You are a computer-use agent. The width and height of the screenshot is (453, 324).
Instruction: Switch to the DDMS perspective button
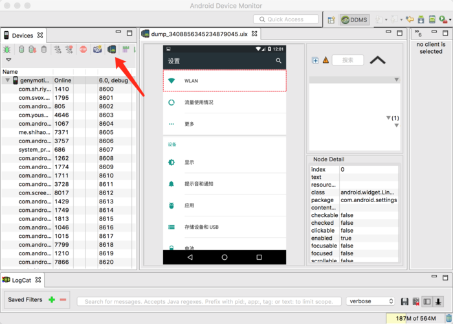point(355,20)
